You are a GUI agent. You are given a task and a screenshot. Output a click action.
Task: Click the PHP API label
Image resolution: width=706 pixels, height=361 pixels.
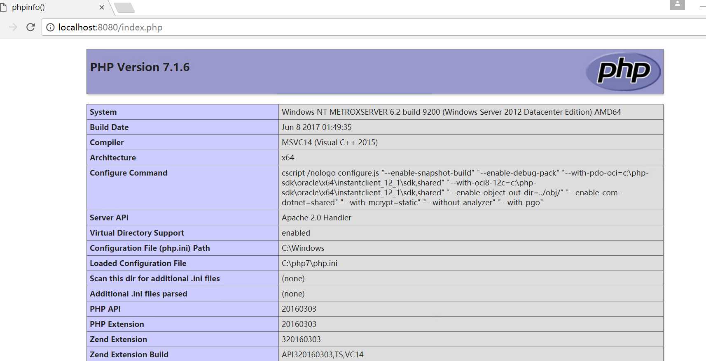105,309
